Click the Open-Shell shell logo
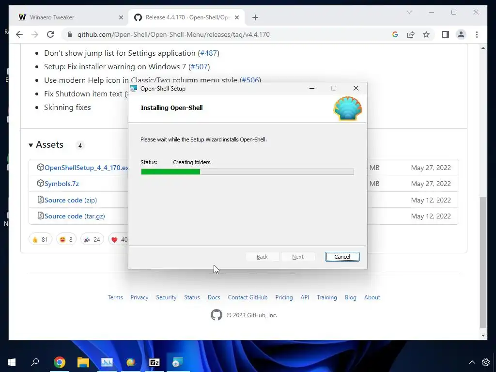 point(348,108)
